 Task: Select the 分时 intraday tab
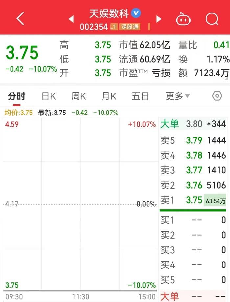[16, 96]
